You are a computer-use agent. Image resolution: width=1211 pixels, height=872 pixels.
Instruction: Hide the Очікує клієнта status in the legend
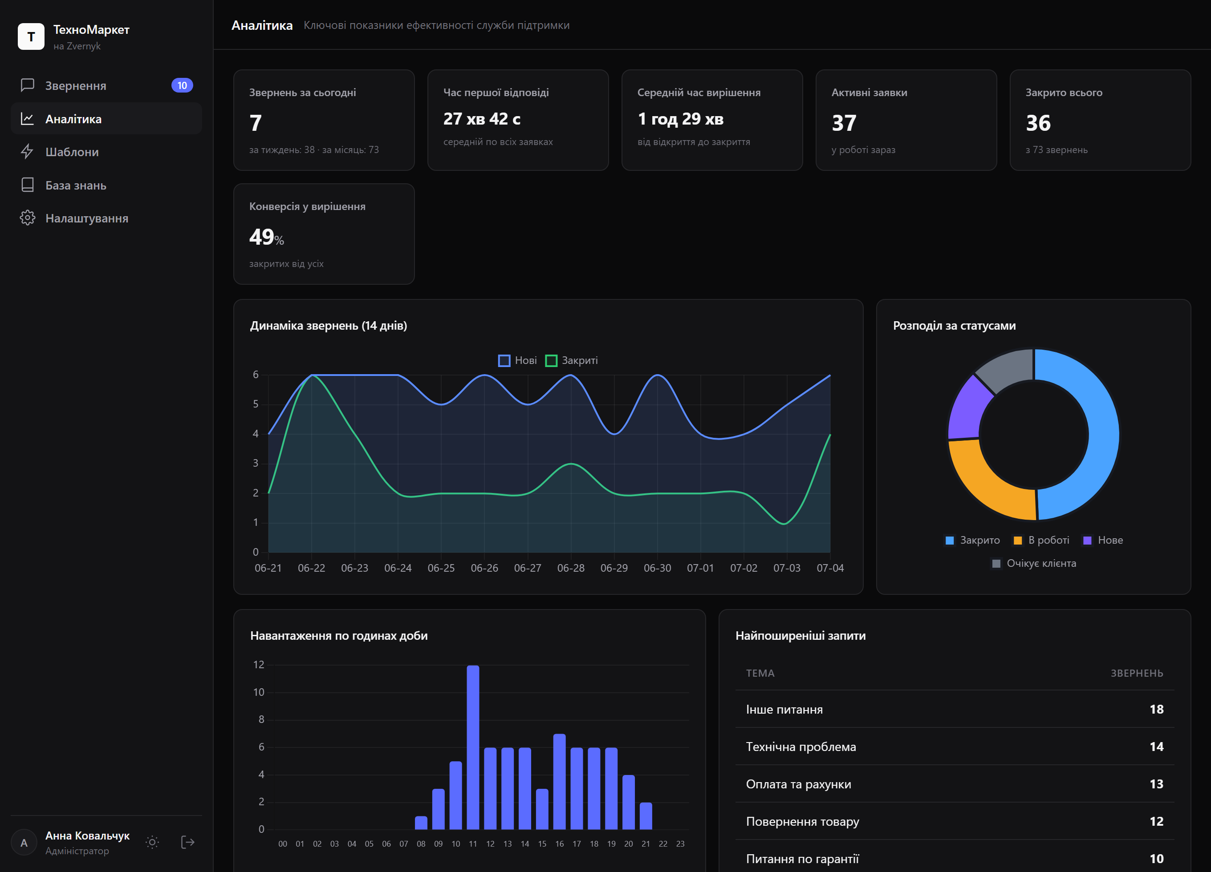click(1034, 564)
